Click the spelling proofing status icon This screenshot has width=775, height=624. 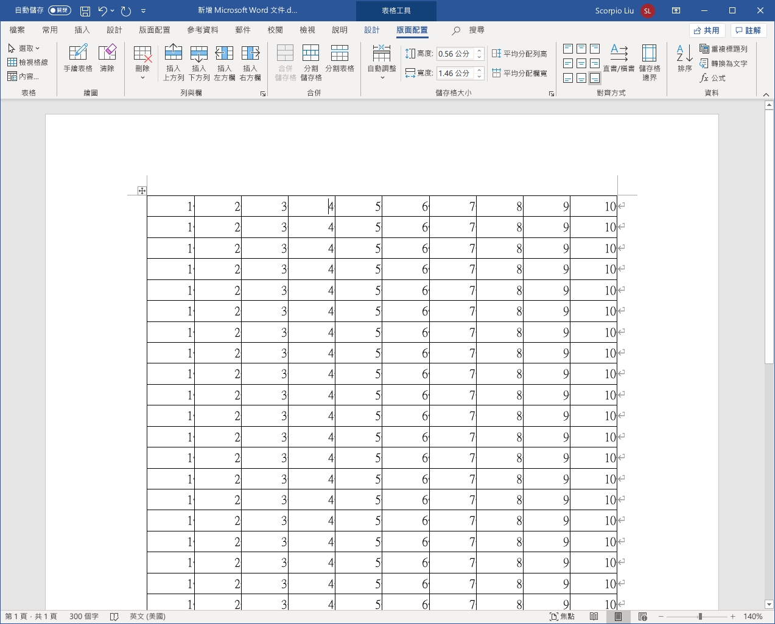(114, 617)
